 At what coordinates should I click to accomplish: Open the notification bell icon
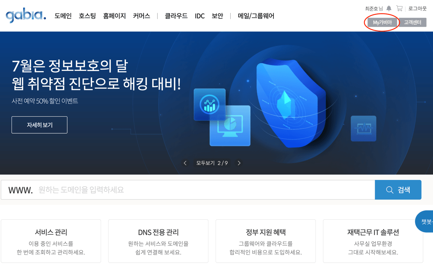coord(389,8)
